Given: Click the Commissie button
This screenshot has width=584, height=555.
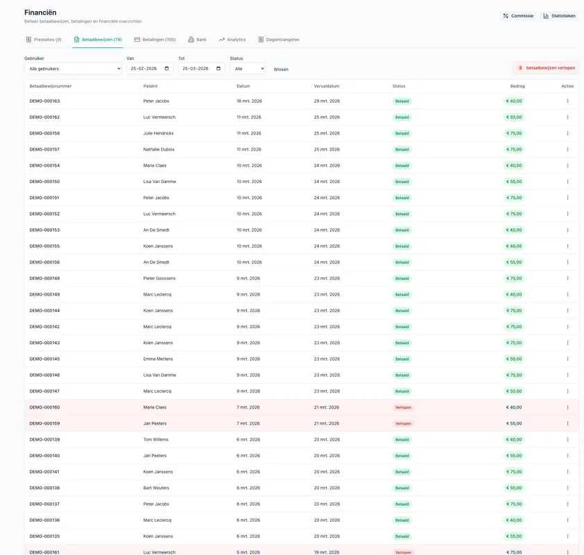Looking at the screenshot, I should pyautogui.click(x=518, y=16).
